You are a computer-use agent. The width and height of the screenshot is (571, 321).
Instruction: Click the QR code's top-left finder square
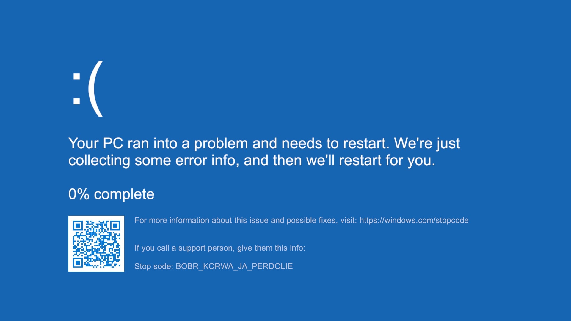pyautogui.click(x=78, y=226)
